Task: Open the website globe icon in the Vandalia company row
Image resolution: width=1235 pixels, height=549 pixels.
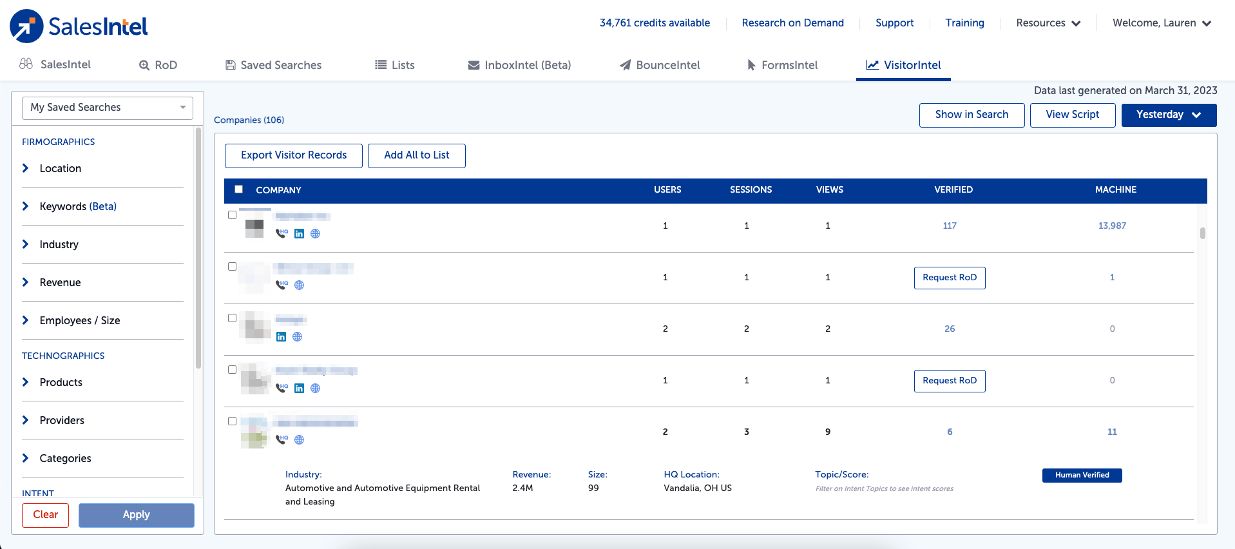Action: (299, 440)
